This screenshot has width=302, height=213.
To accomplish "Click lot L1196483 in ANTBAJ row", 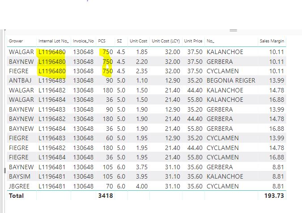I will [x=52, y=80].
